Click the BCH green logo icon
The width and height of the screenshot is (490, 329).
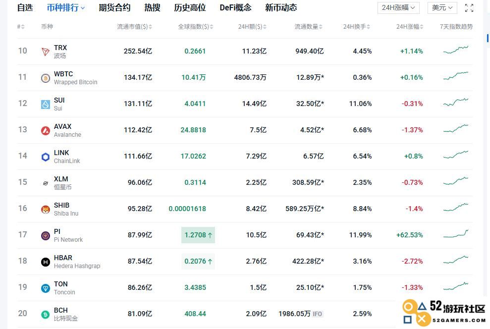pos(46,314)
